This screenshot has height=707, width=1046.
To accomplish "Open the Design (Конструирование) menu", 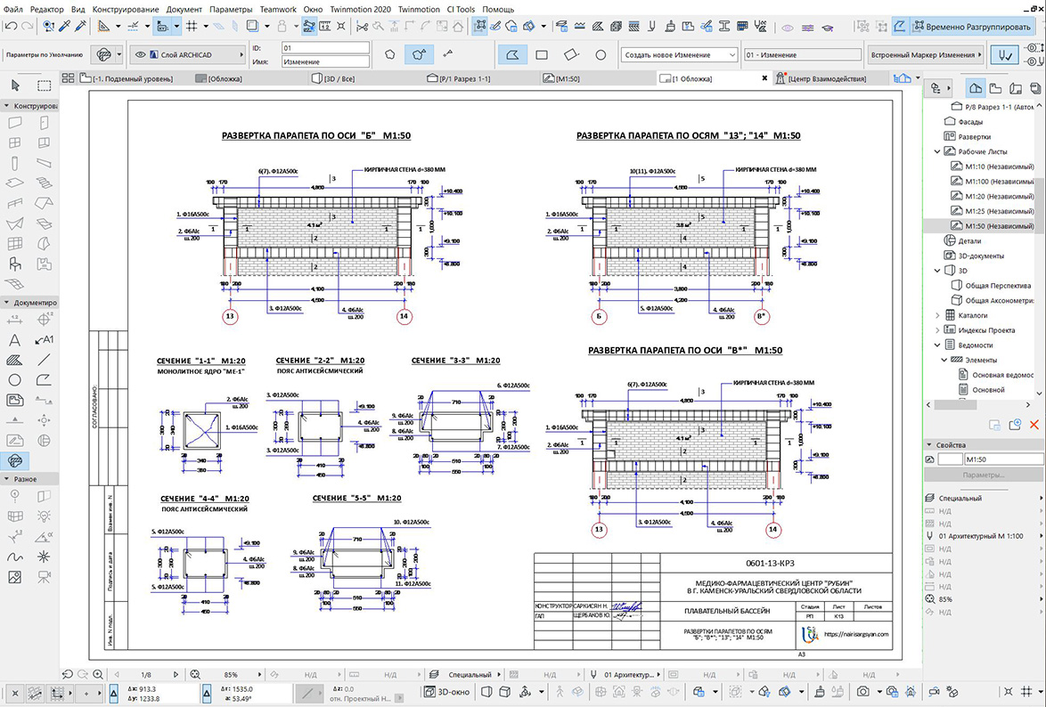I will point(126,9).
